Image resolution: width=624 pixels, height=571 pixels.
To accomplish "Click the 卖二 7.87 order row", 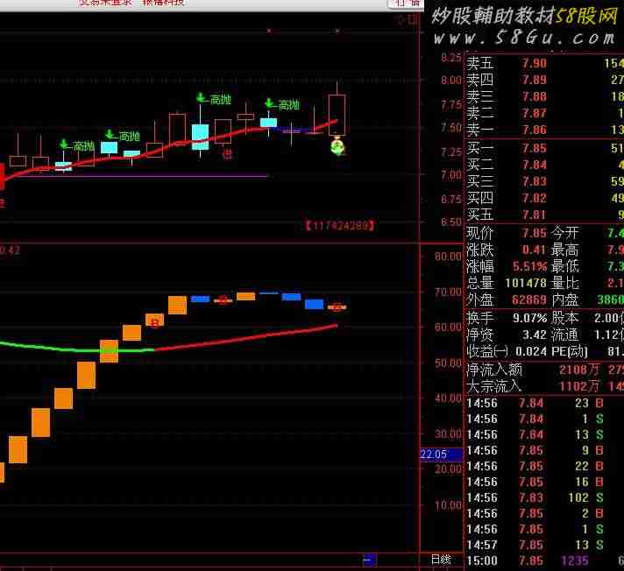I will [544, 113].
